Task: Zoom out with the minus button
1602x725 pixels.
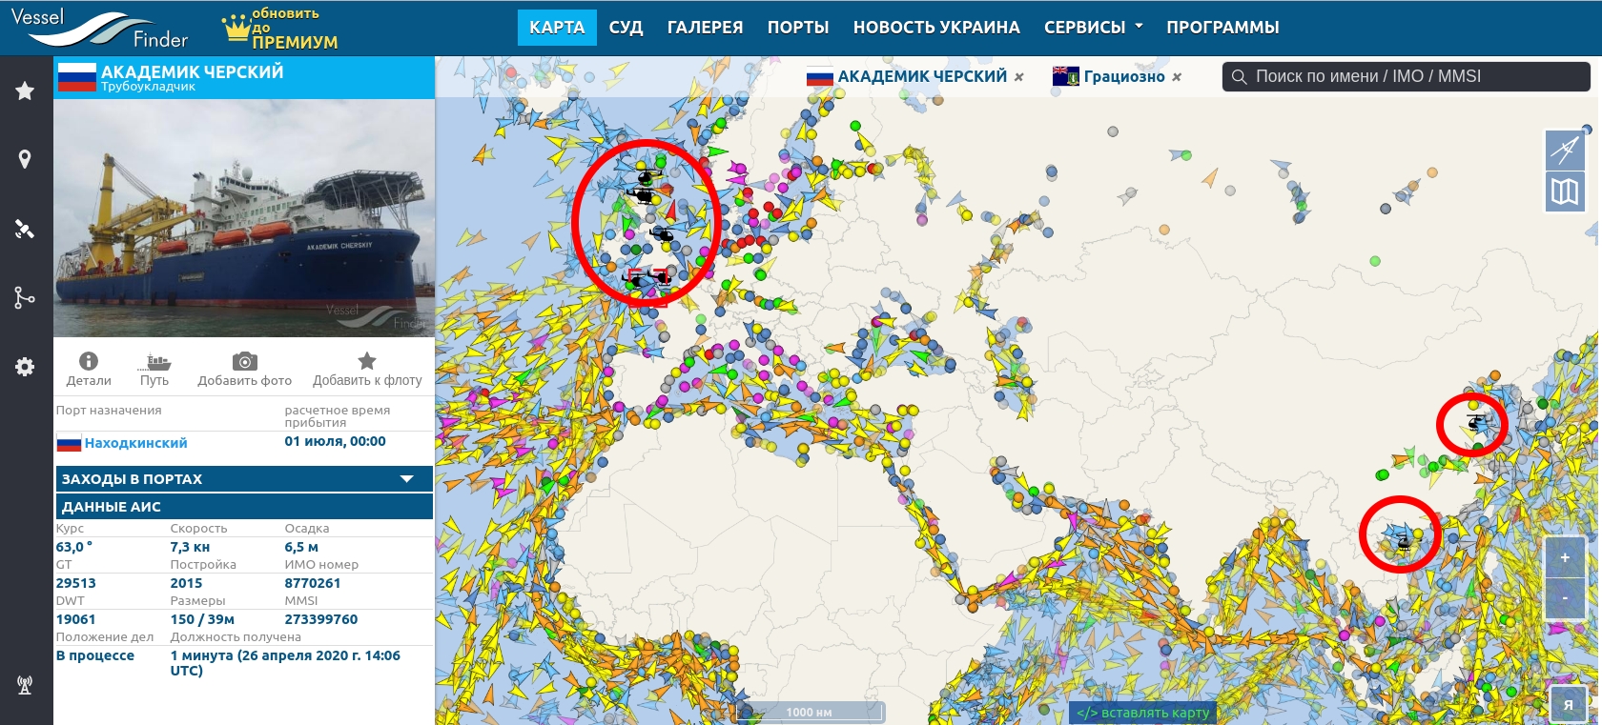Action: (1565, 597)
